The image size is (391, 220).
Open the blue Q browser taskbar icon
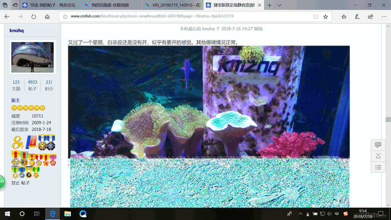(83, 214)
